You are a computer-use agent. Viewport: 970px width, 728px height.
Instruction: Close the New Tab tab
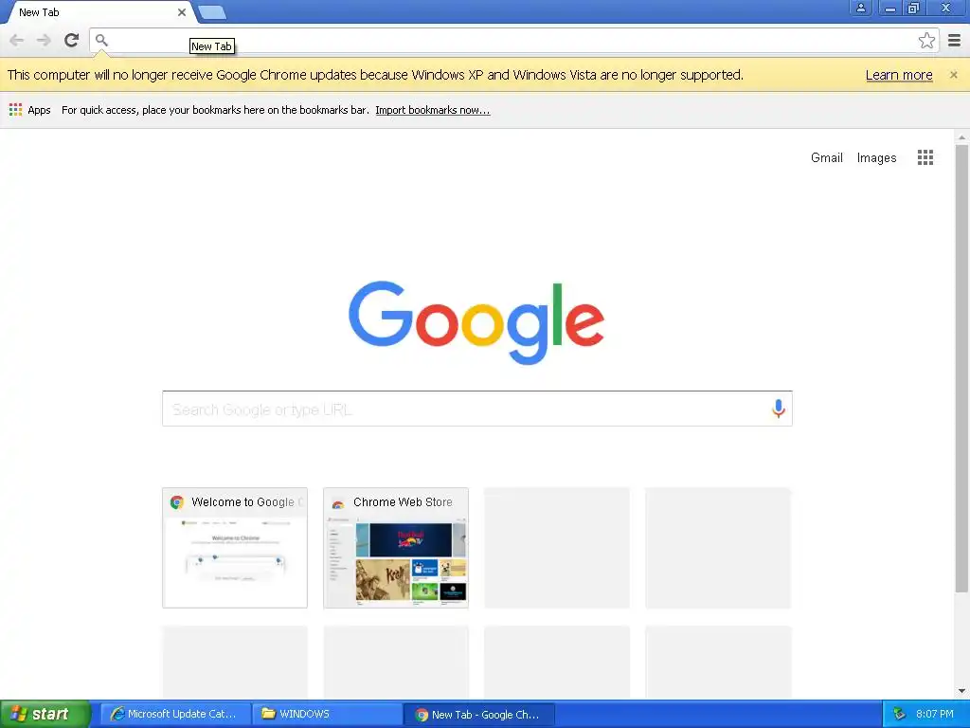[182, 11]
